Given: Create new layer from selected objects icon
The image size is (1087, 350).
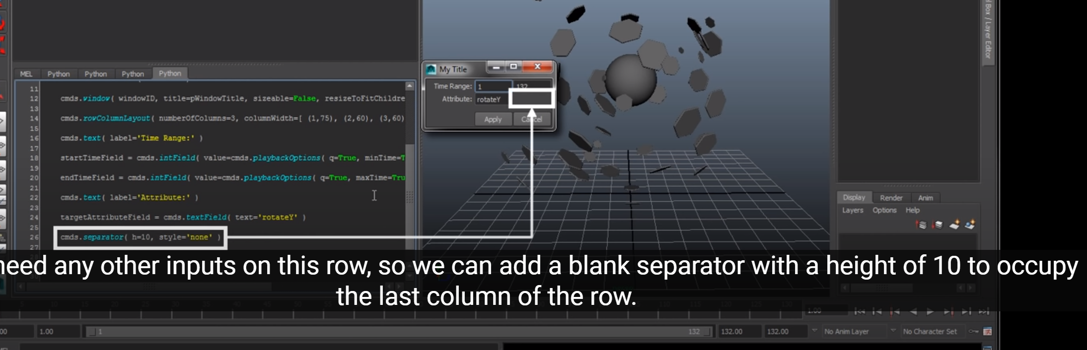Looking at the screenshot, I should tap(970, 225).
